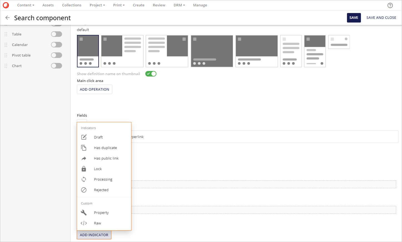Click the Draft indicator pencil icon
This screenshot has height=242, width=402.
(x=84, y=137)
